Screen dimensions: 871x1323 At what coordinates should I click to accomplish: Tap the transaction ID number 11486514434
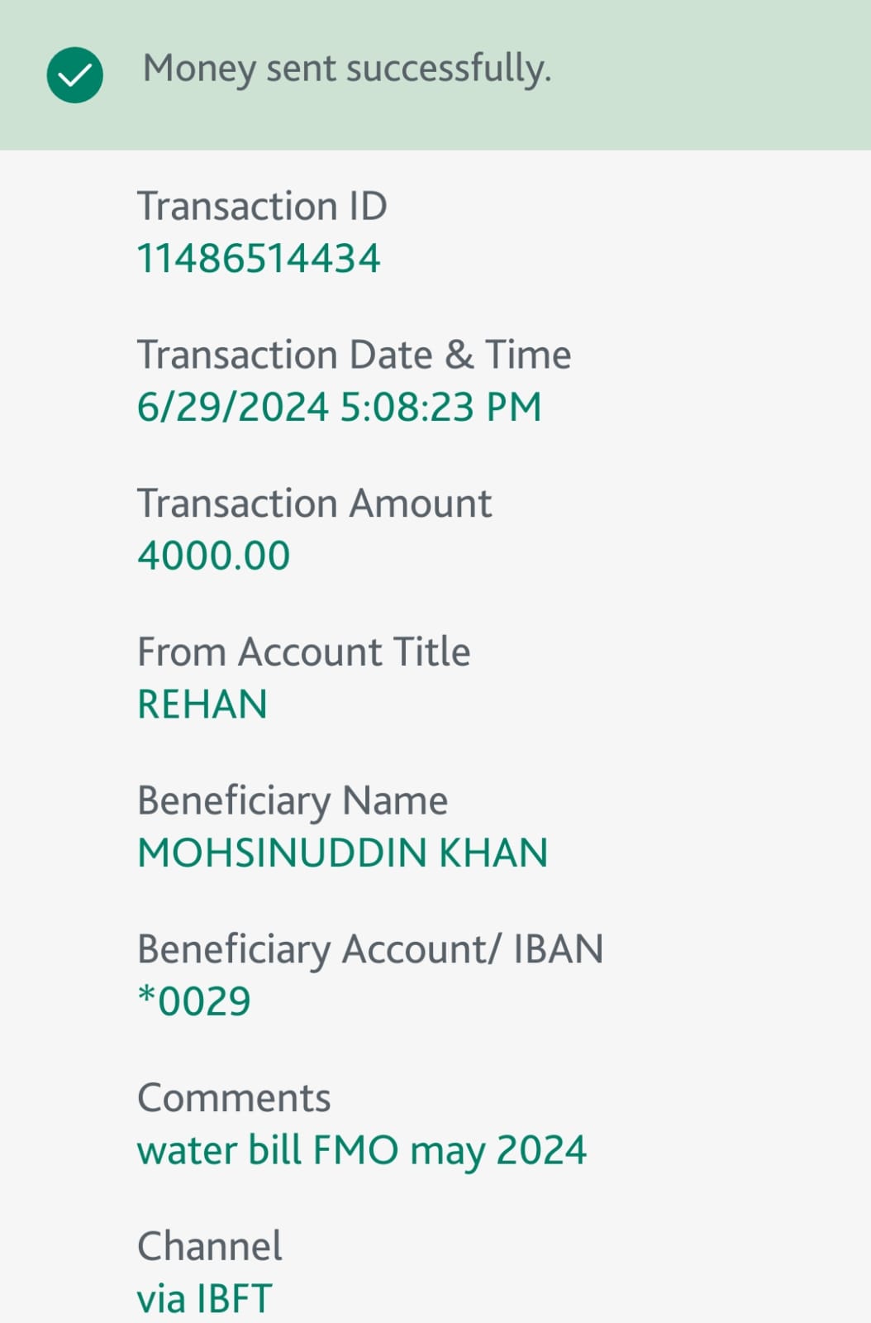pyautogui.click(x=259, y=258)
